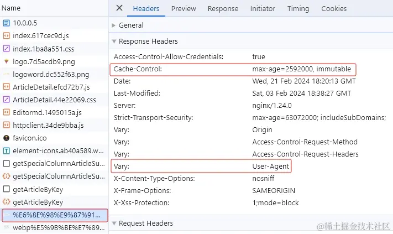Click the image icon beside logo.7d5acdb9.png
This screenshot has width=393, height=234.
(7, 61)
